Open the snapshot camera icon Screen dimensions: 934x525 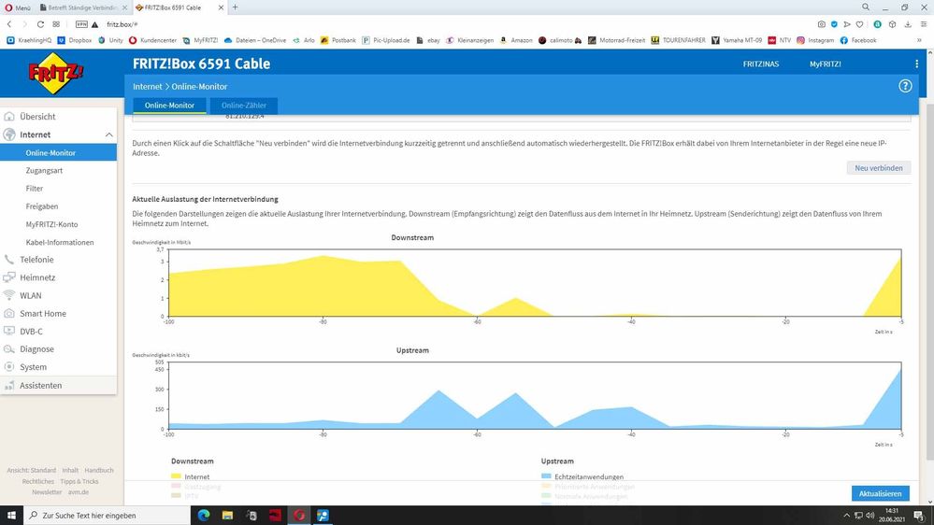[822, 24]
